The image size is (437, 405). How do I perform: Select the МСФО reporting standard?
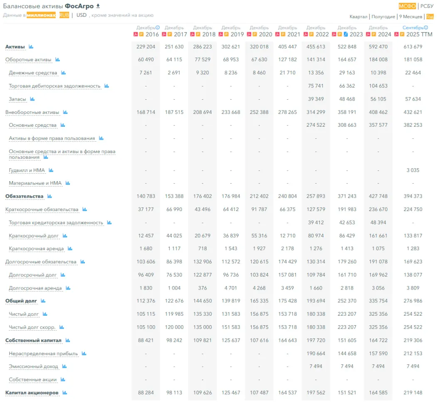[x=407, y=6]
